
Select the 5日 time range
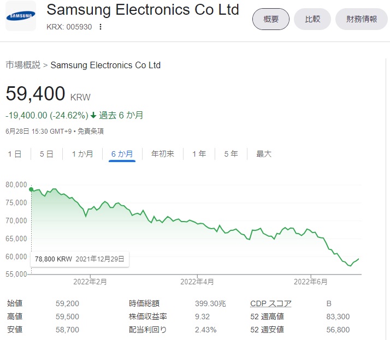point(46,154)
